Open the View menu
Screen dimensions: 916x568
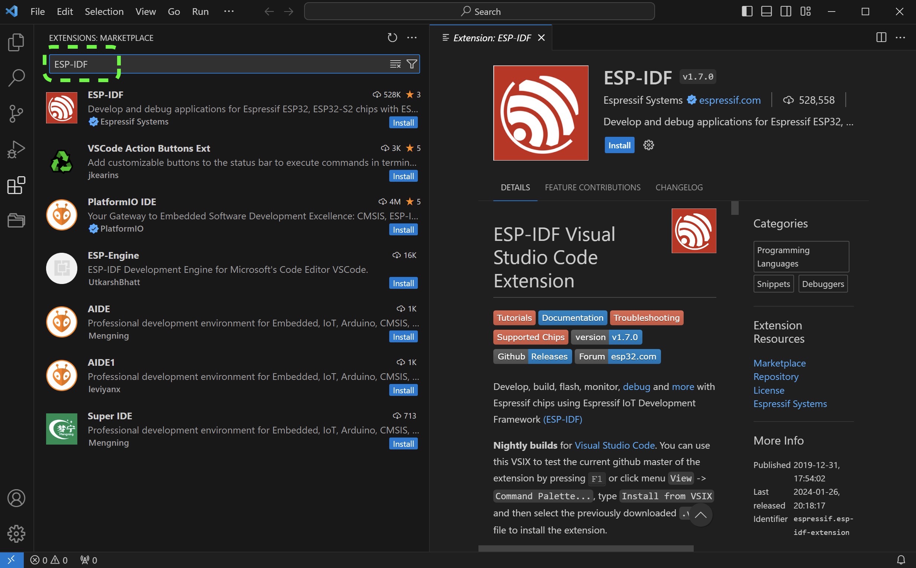[146, 12]
